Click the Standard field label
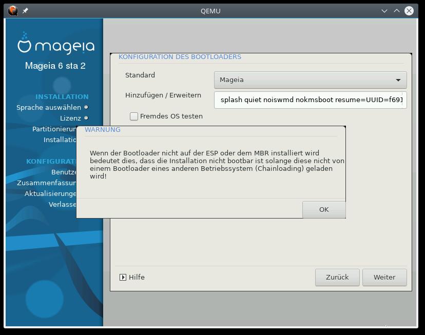This screenshot has height=335, width=425. tap(140, 75)
